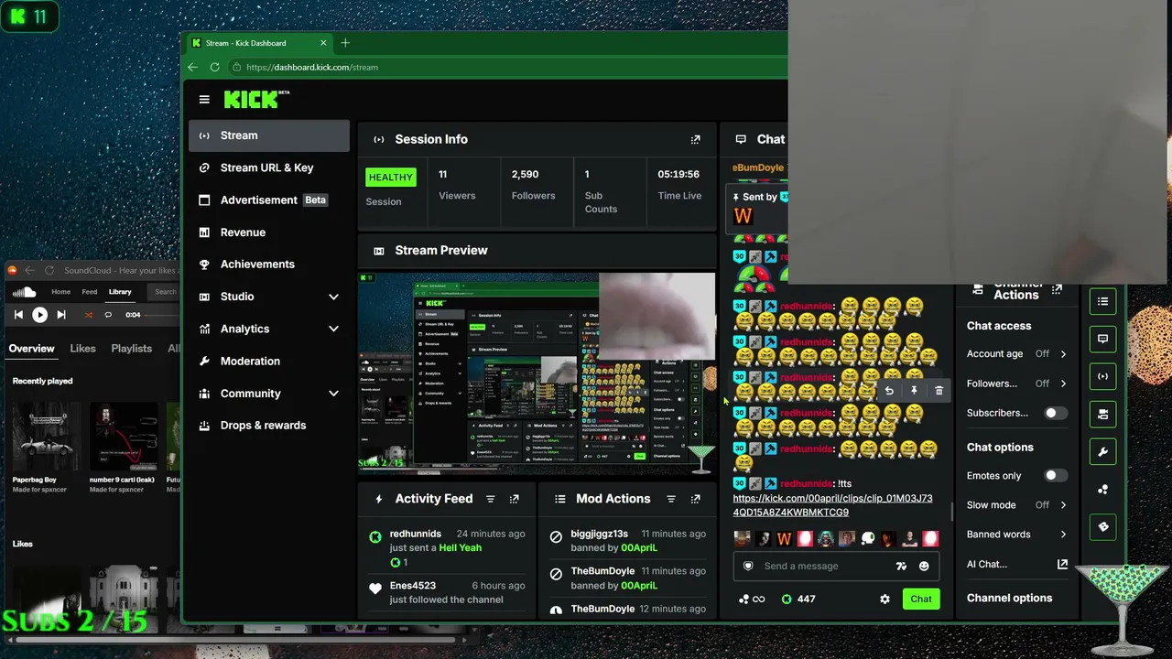Open the Hell Yeah gift link in the Activity Feed
The width and height of the screenshot is (1172, 659).
(461, 548)
